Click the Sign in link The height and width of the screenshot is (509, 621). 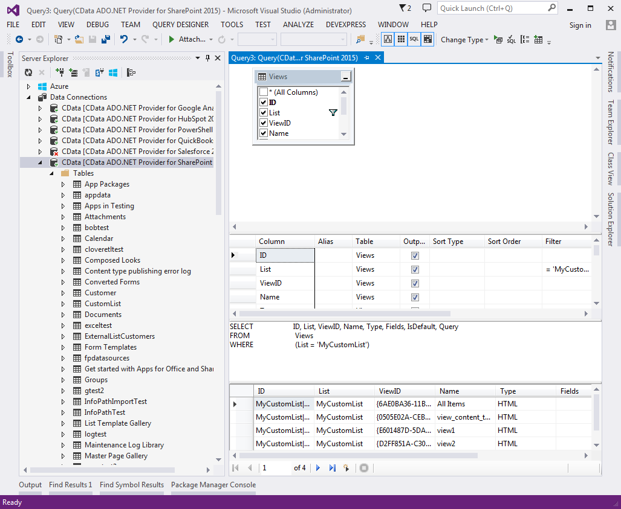click(580, 25)
